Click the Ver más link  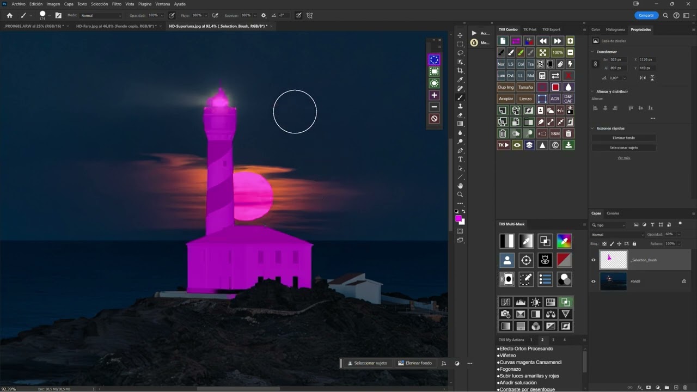click(623, 158)
